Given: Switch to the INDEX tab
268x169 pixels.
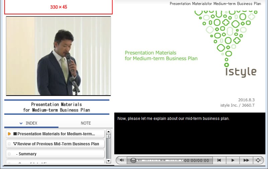Looking at the screenshot, I should pos(31,123).
